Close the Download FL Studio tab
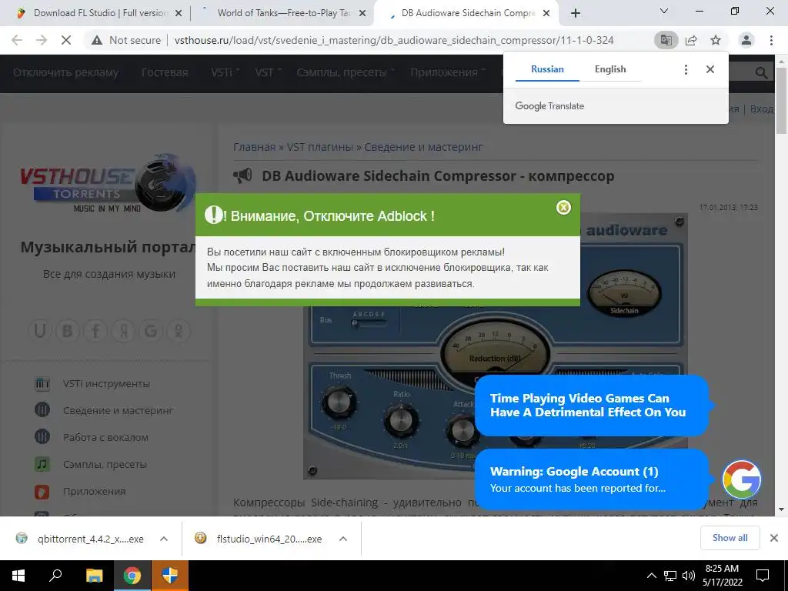 [x=179, y=14]
